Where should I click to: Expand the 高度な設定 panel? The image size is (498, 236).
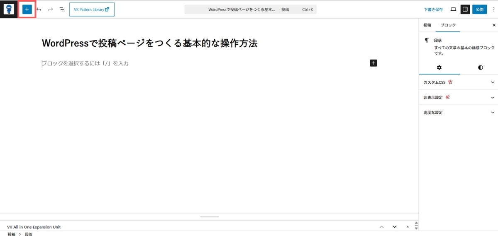459,113
